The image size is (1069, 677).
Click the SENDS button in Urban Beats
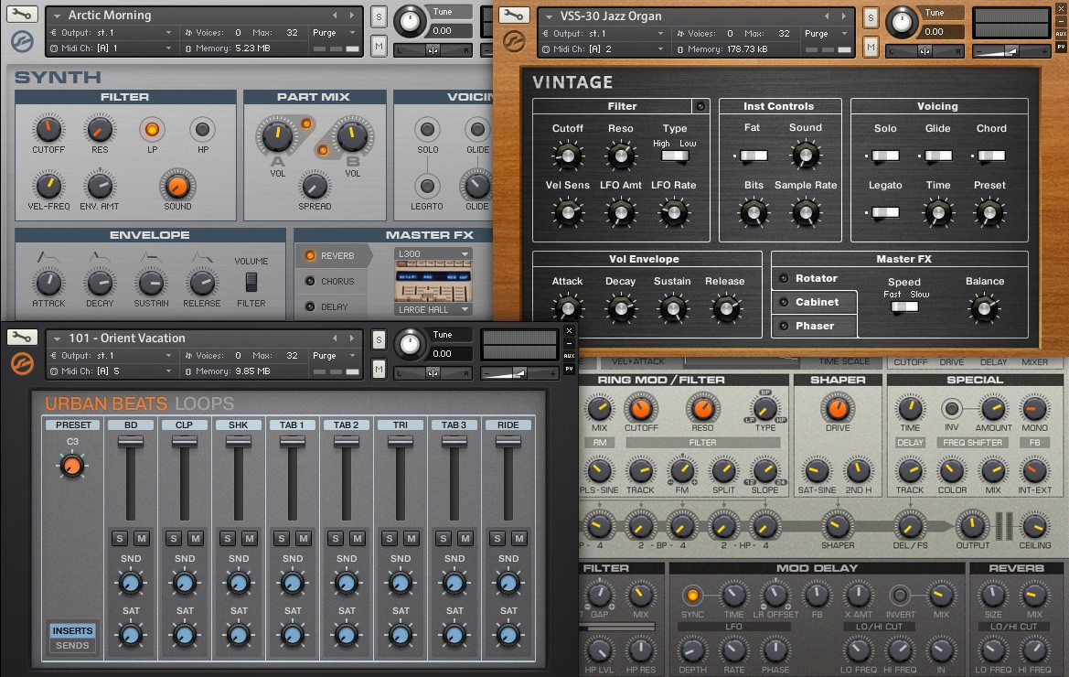[x=72, y=645]
